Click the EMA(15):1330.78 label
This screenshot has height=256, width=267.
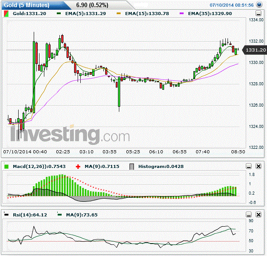pos(147,13)
